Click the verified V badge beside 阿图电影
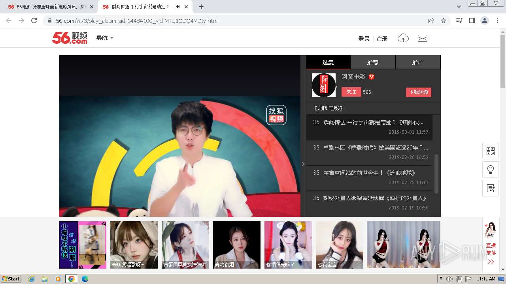The width and height of the screenshot is (506, 284). (372, 77)
